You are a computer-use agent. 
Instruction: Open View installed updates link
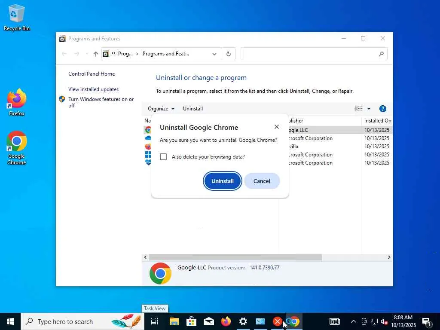coord(93,89)
